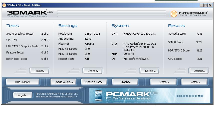215x121 pixels.
Task: Click the CPU Test label
Action: coord(12,40)
